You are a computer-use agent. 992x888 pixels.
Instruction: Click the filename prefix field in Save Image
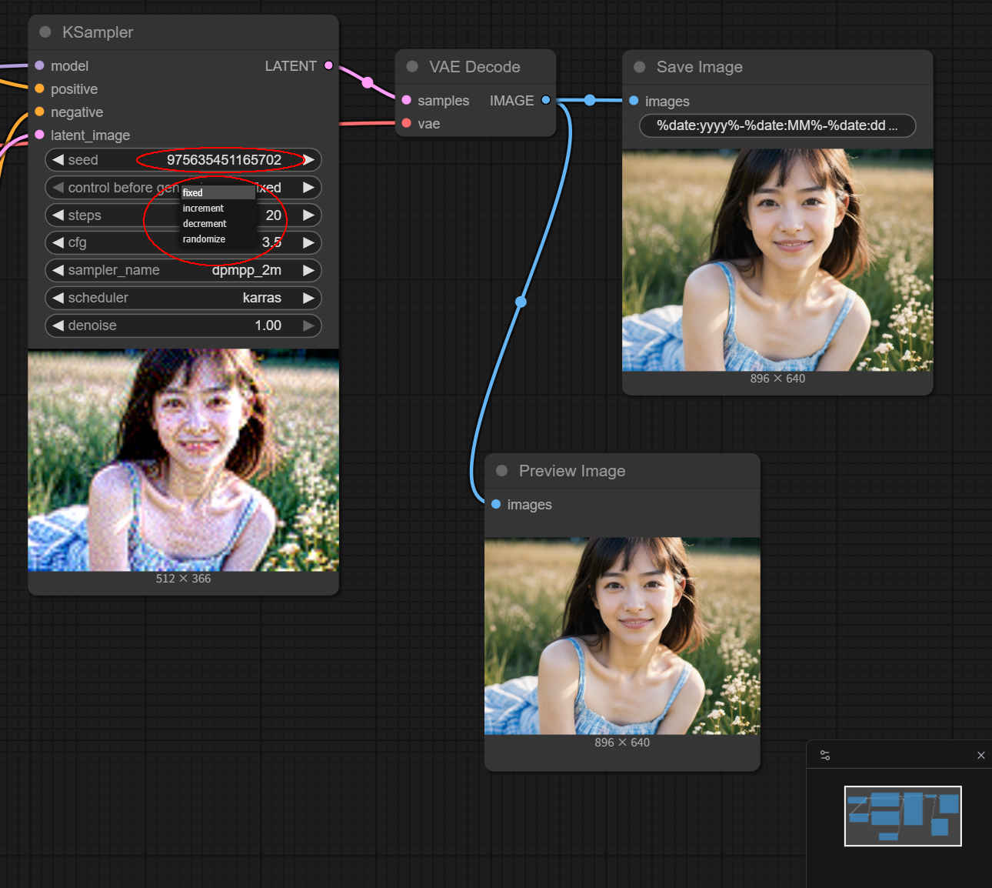point(777,125)
